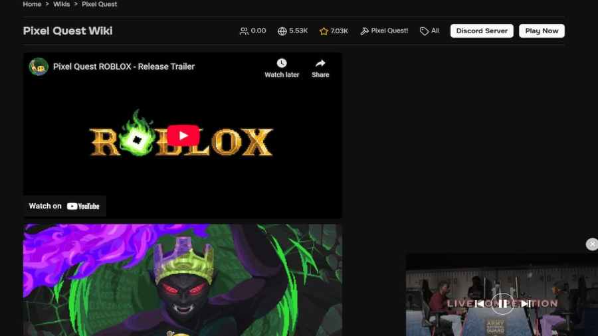
Task: Skip to next in ad video
Action: coord(525,303)
